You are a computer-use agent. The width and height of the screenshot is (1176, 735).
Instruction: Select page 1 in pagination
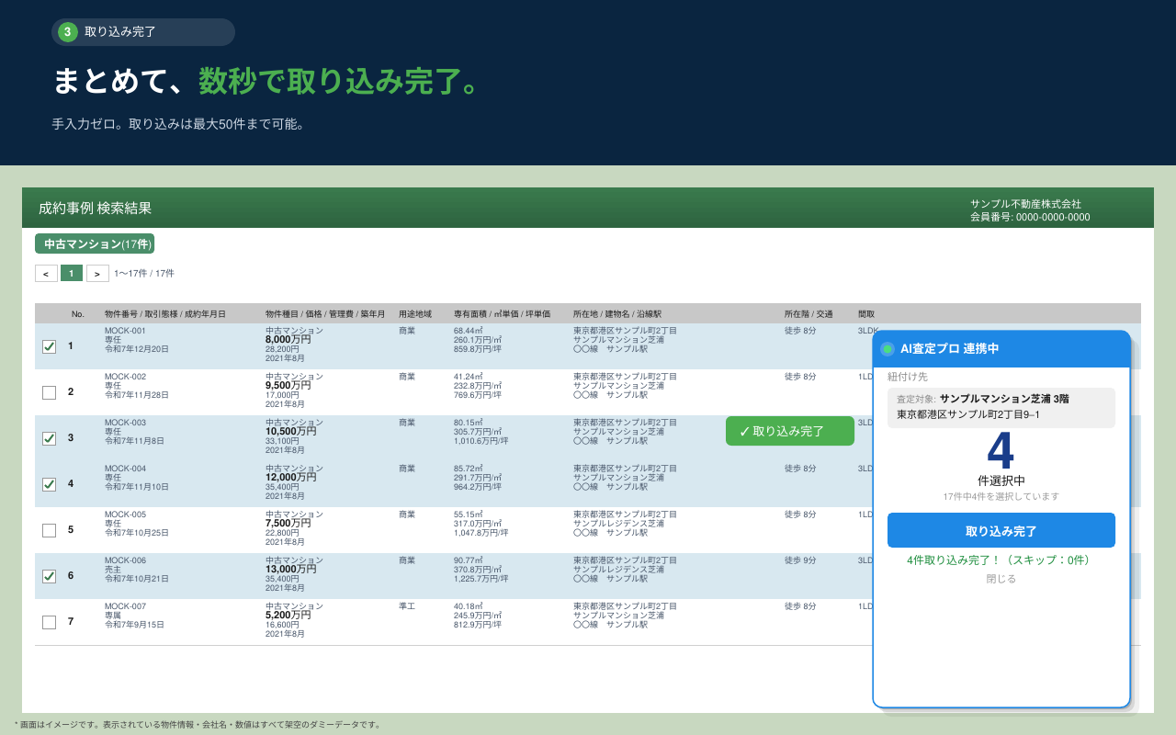click(x=72, y=273)
